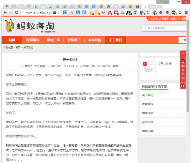Open the Adblock Plus extension icon
191x163 pixels.
(x=174, y=12)
